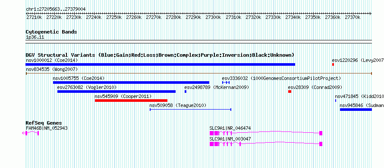Click the nsv834535 (Wong2007) brown line
The image size is (384, 168).
click(198, 73)
